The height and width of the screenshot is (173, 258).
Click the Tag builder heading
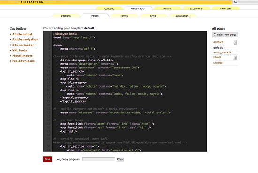point(18,28)
